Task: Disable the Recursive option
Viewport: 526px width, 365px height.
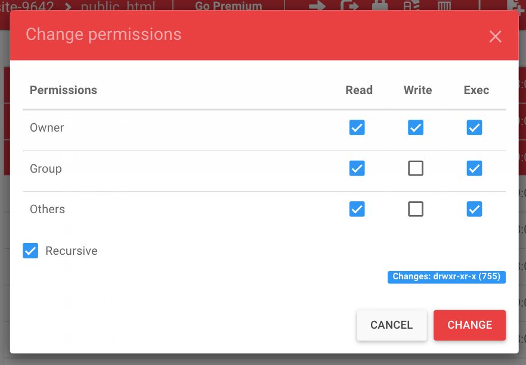Action: tap(30, 251)
